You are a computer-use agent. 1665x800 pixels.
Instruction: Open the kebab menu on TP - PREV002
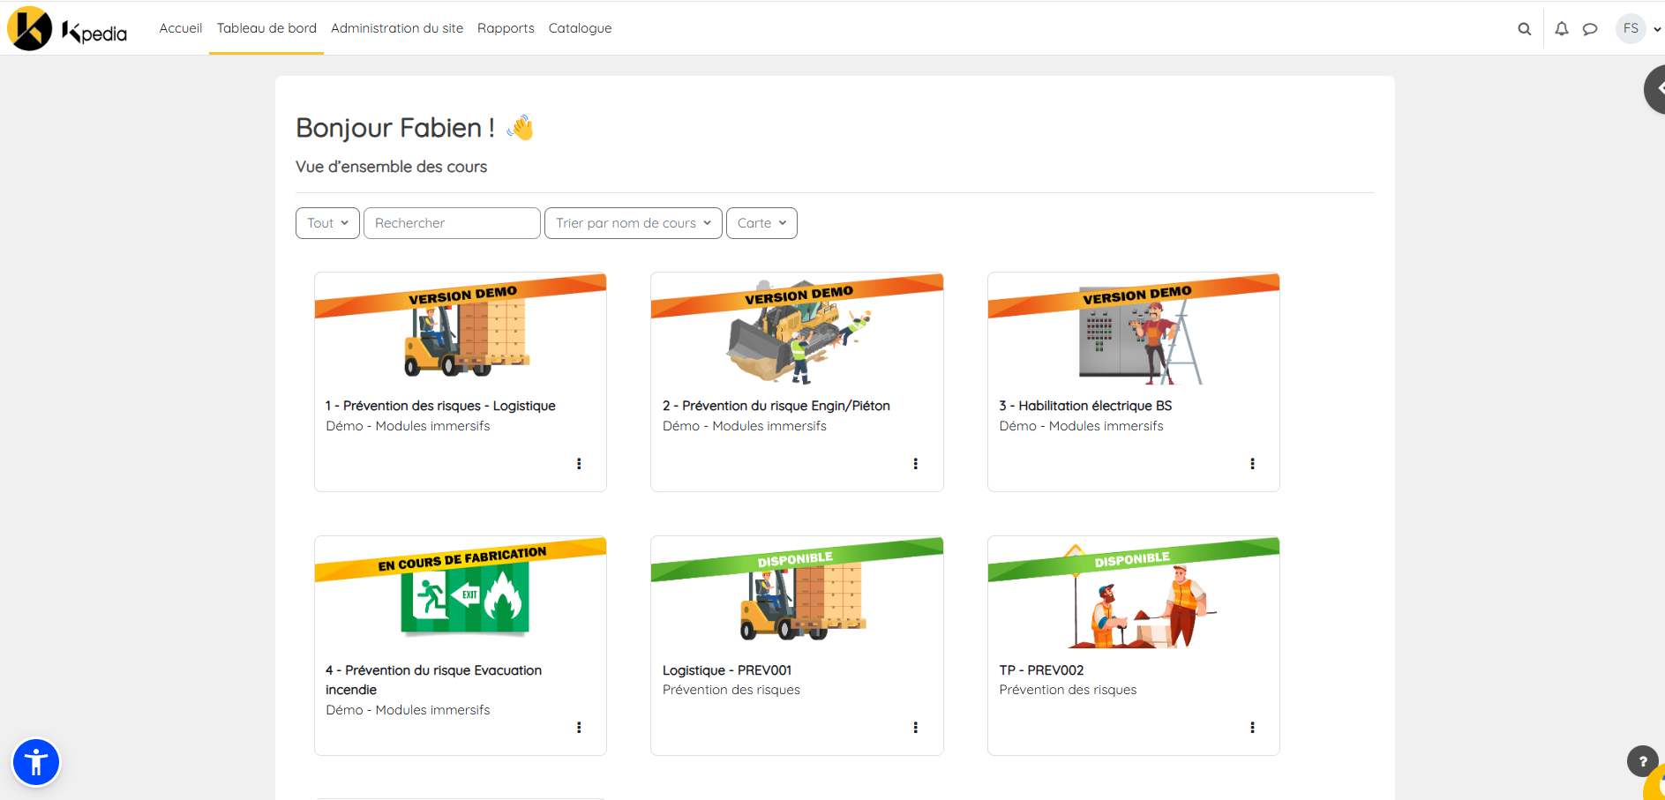coord(1252,727)
